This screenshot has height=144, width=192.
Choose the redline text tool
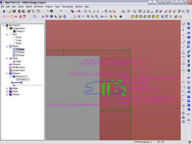(x=16, y=16)
